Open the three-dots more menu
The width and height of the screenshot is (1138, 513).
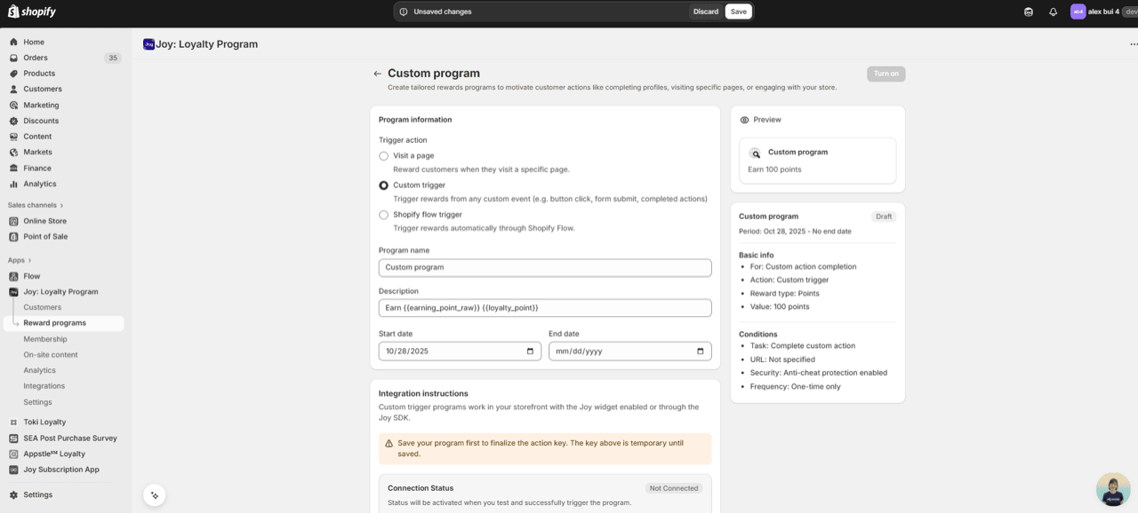[1133, 43]
